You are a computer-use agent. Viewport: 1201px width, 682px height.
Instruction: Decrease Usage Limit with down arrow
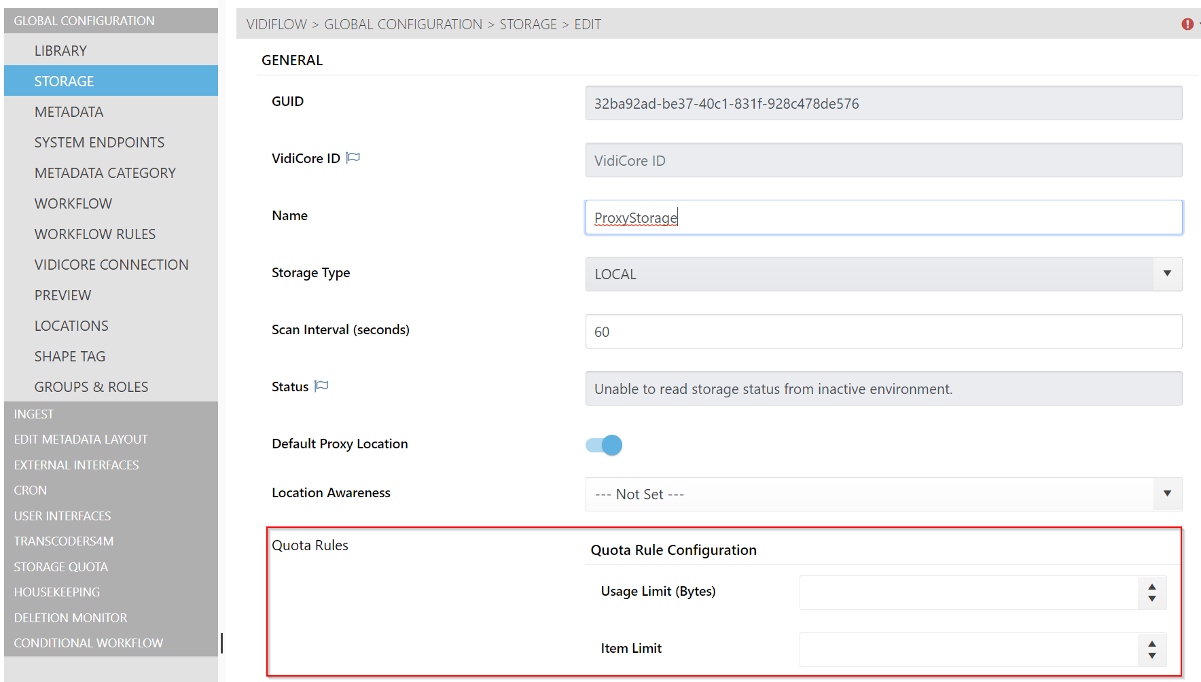[1151, 599]
